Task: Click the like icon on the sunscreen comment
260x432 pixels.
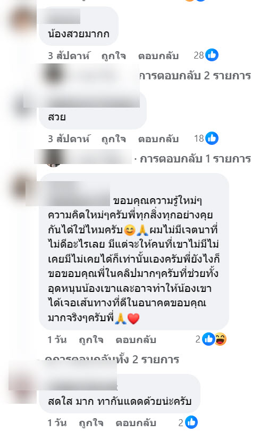Action: (x=191, y=422)
